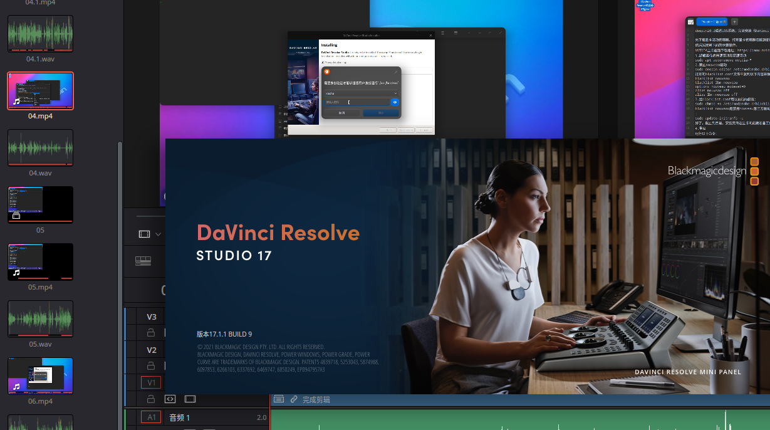Viewport: 770px width, 430px height.
Task: Lock the V2 video track
Action: [x=150, y=365]
